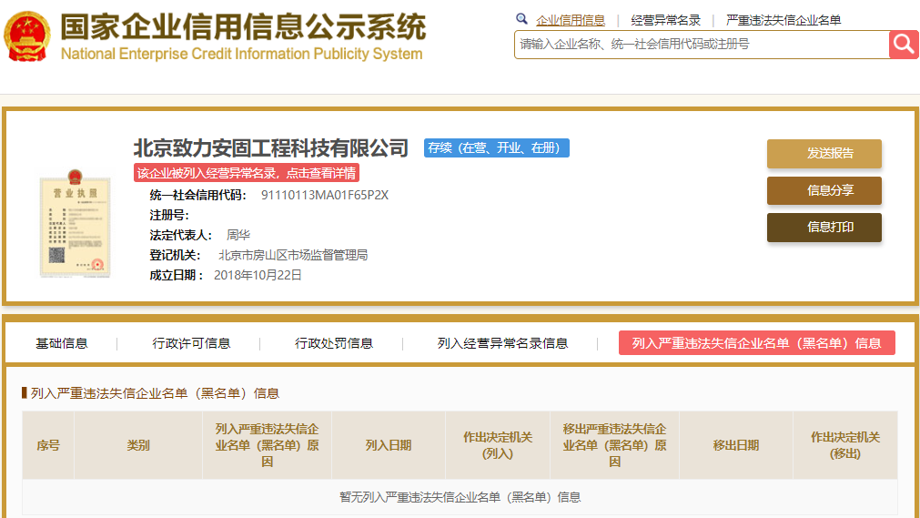This screenshot has width=920, height=518.
Task: Switch to the 列入经营异常名录信息 tab
Action: pos(503,343)
